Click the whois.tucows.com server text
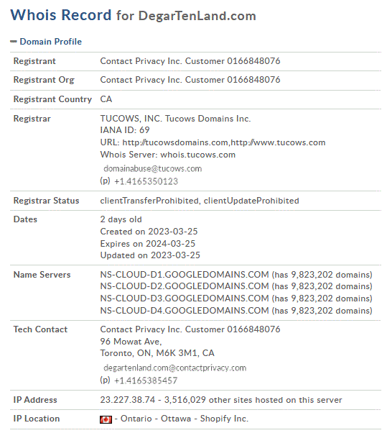The image size is (382, 433). (198, 155)
